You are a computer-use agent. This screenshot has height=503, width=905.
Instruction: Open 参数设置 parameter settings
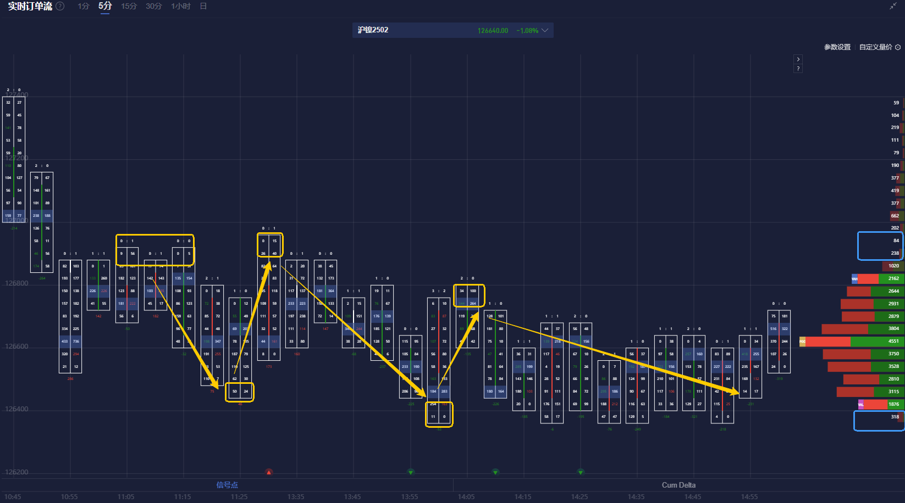click(x=837, y=47)
